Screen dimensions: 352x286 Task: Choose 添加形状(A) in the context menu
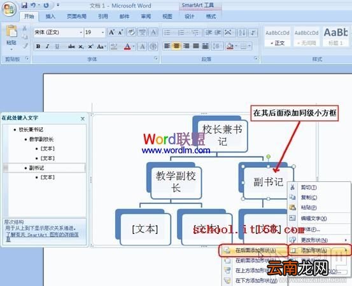tap(320, 250)
